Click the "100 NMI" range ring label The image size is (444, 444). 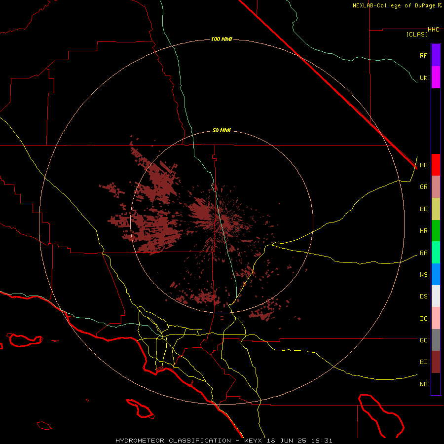coord(222,39)
